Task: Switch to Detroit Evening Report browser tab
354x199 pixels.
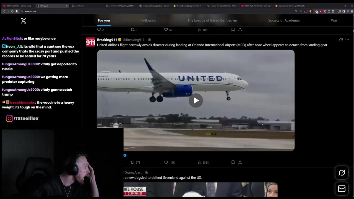Action: coord(188,6)
